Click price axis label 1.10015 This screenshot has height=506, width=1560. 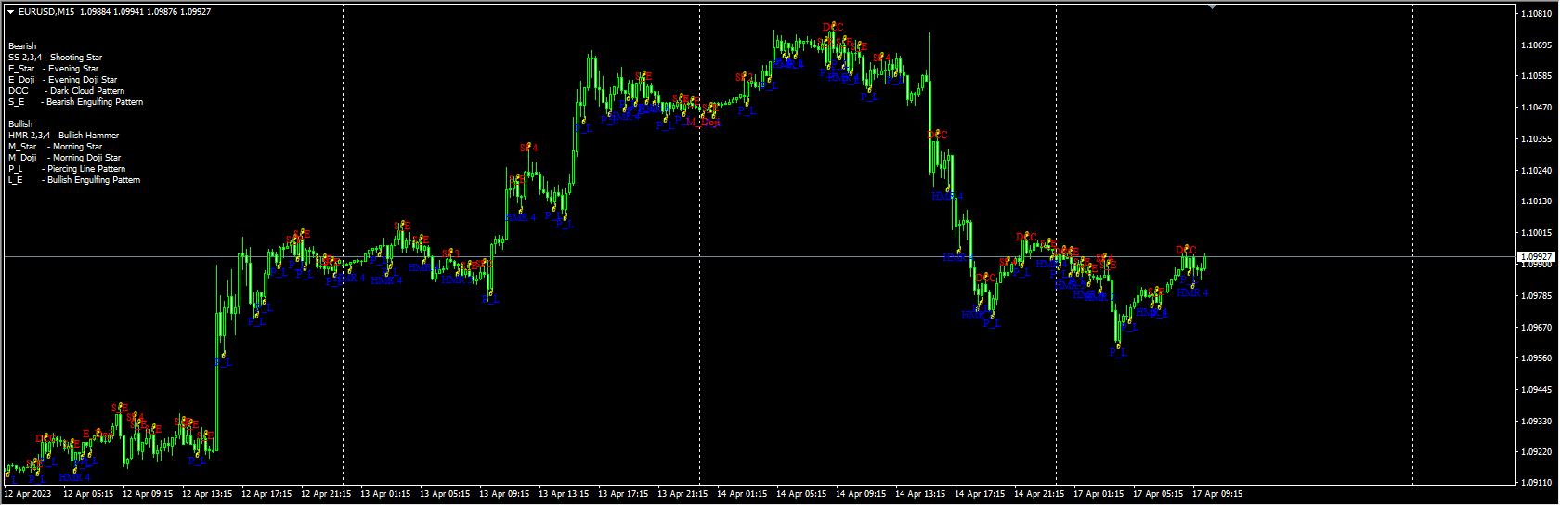1537,233
